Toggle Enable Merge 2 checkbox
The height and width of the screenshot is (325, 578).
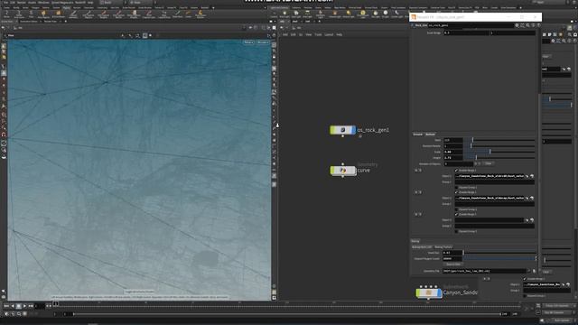click(456, 192)
